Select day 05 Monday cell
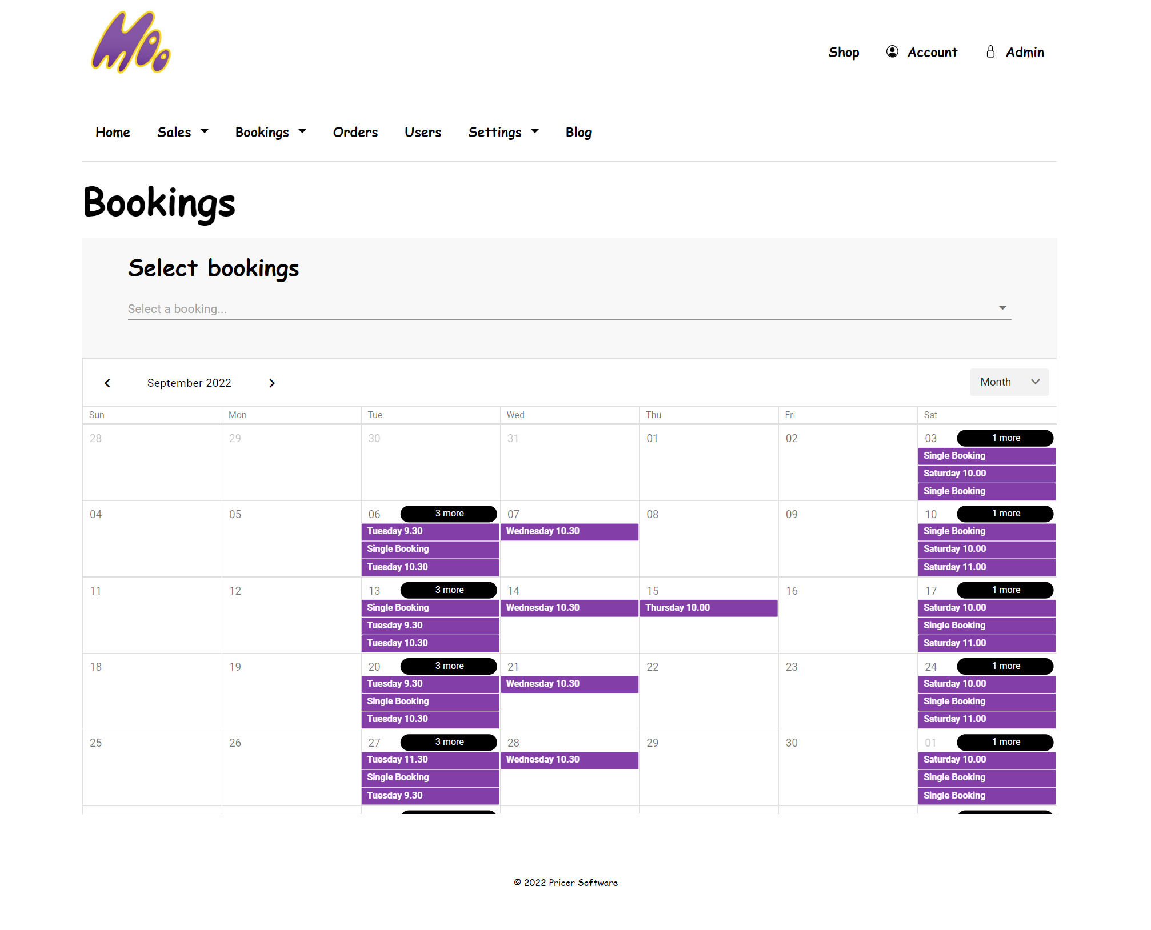Screen dimensions: 1151x930 point(291,539)
